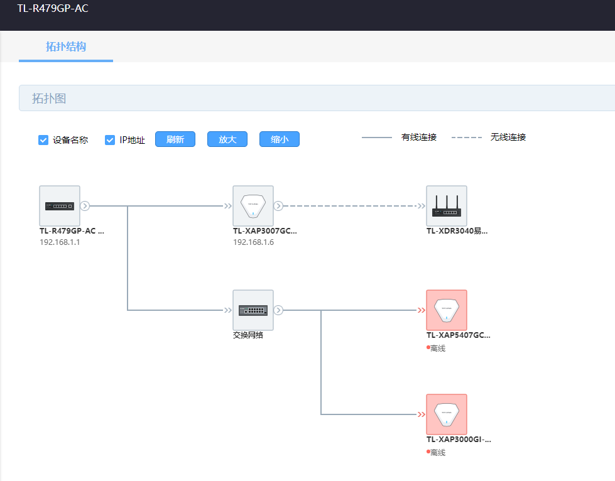Click the 刷新 refresh button

point(175,139)
